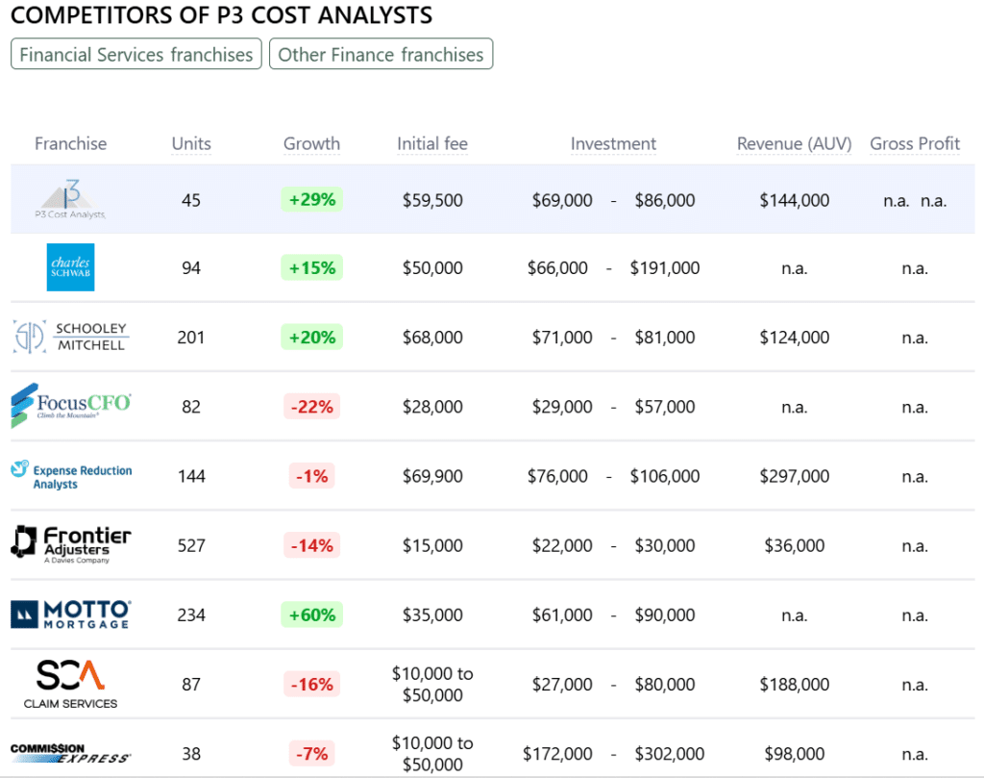Select the 527 units cell
The image size is (984, 778).
pyautogui.click(x=191, y=545)
